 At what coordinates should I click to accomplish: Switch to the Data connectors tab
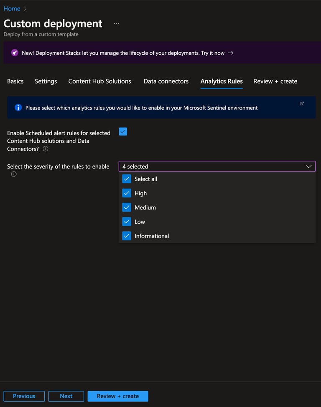pos(166,81)
